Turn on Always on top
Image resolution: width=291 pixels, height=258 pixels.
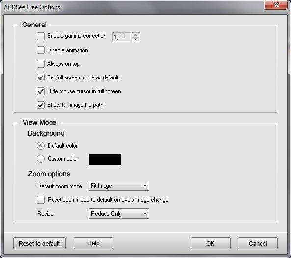(x=41, y=64)
